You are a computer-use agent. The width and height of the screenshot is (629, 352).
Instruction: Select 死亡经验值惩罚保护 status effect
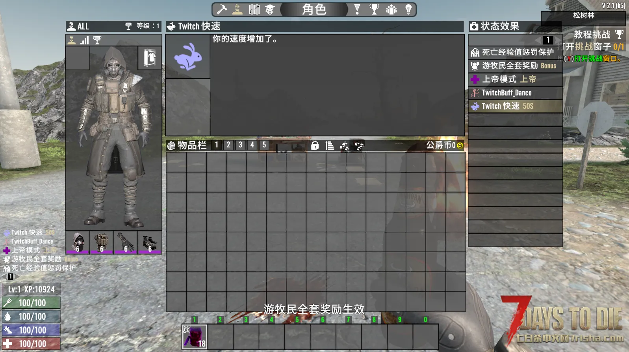pos(515,52)
